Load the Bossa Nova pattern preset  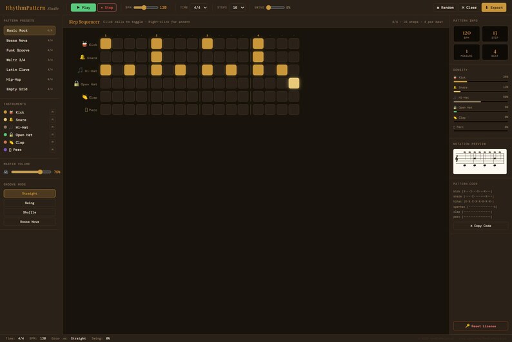(30, 41)
